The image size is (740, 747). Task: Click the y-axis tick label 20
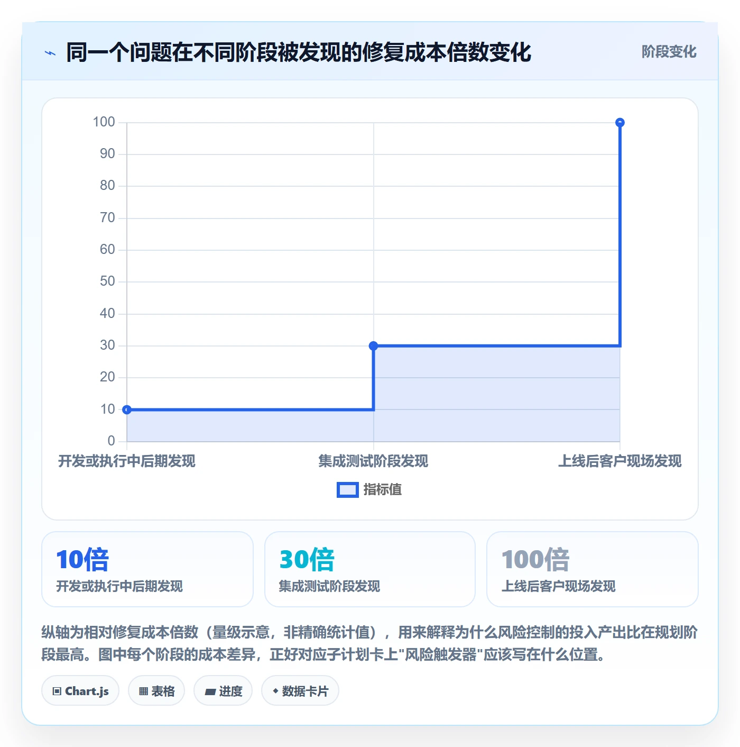point(107,377)
